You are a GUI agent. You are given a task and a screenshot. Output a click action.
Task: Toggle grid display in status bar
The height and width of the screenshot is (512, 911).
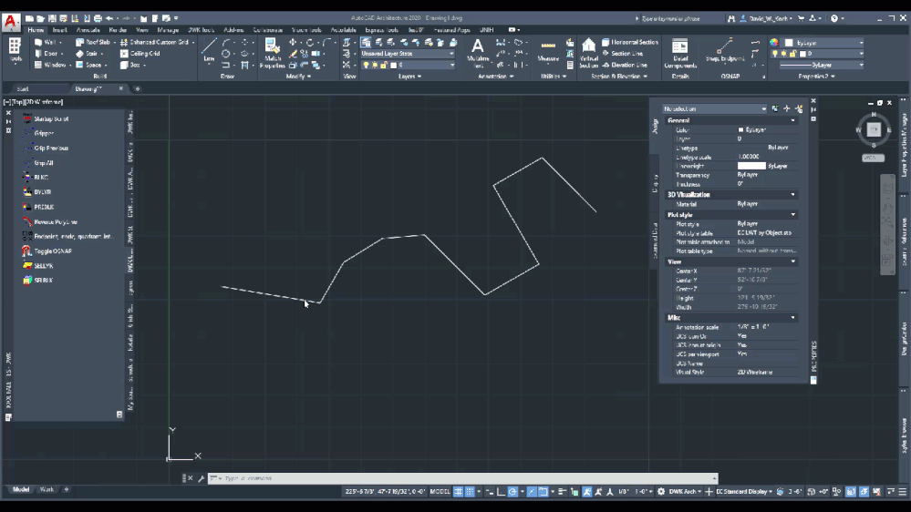[x=459, y=492]
